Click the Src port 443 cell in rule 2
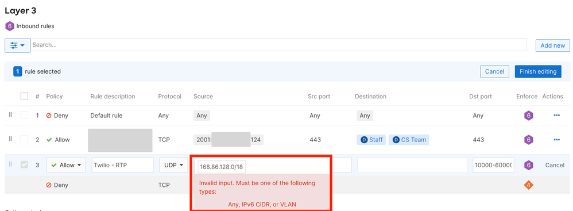573x211 pixels. 315,140
